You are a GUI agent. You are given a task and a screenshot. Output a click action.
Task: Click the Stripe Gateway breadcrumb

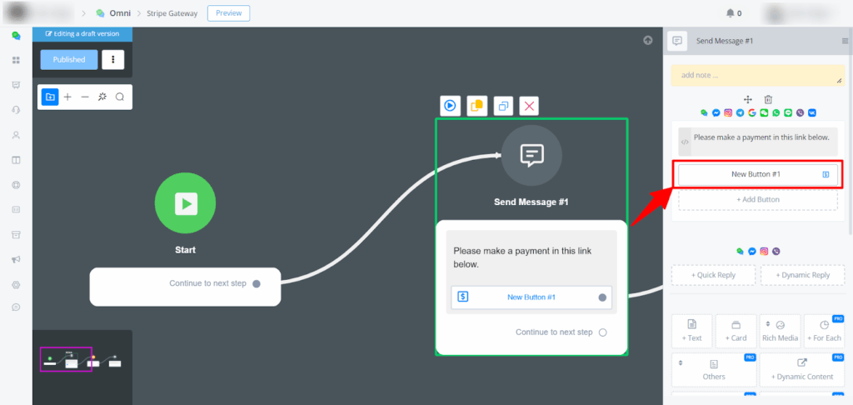(x=174, y=13)
